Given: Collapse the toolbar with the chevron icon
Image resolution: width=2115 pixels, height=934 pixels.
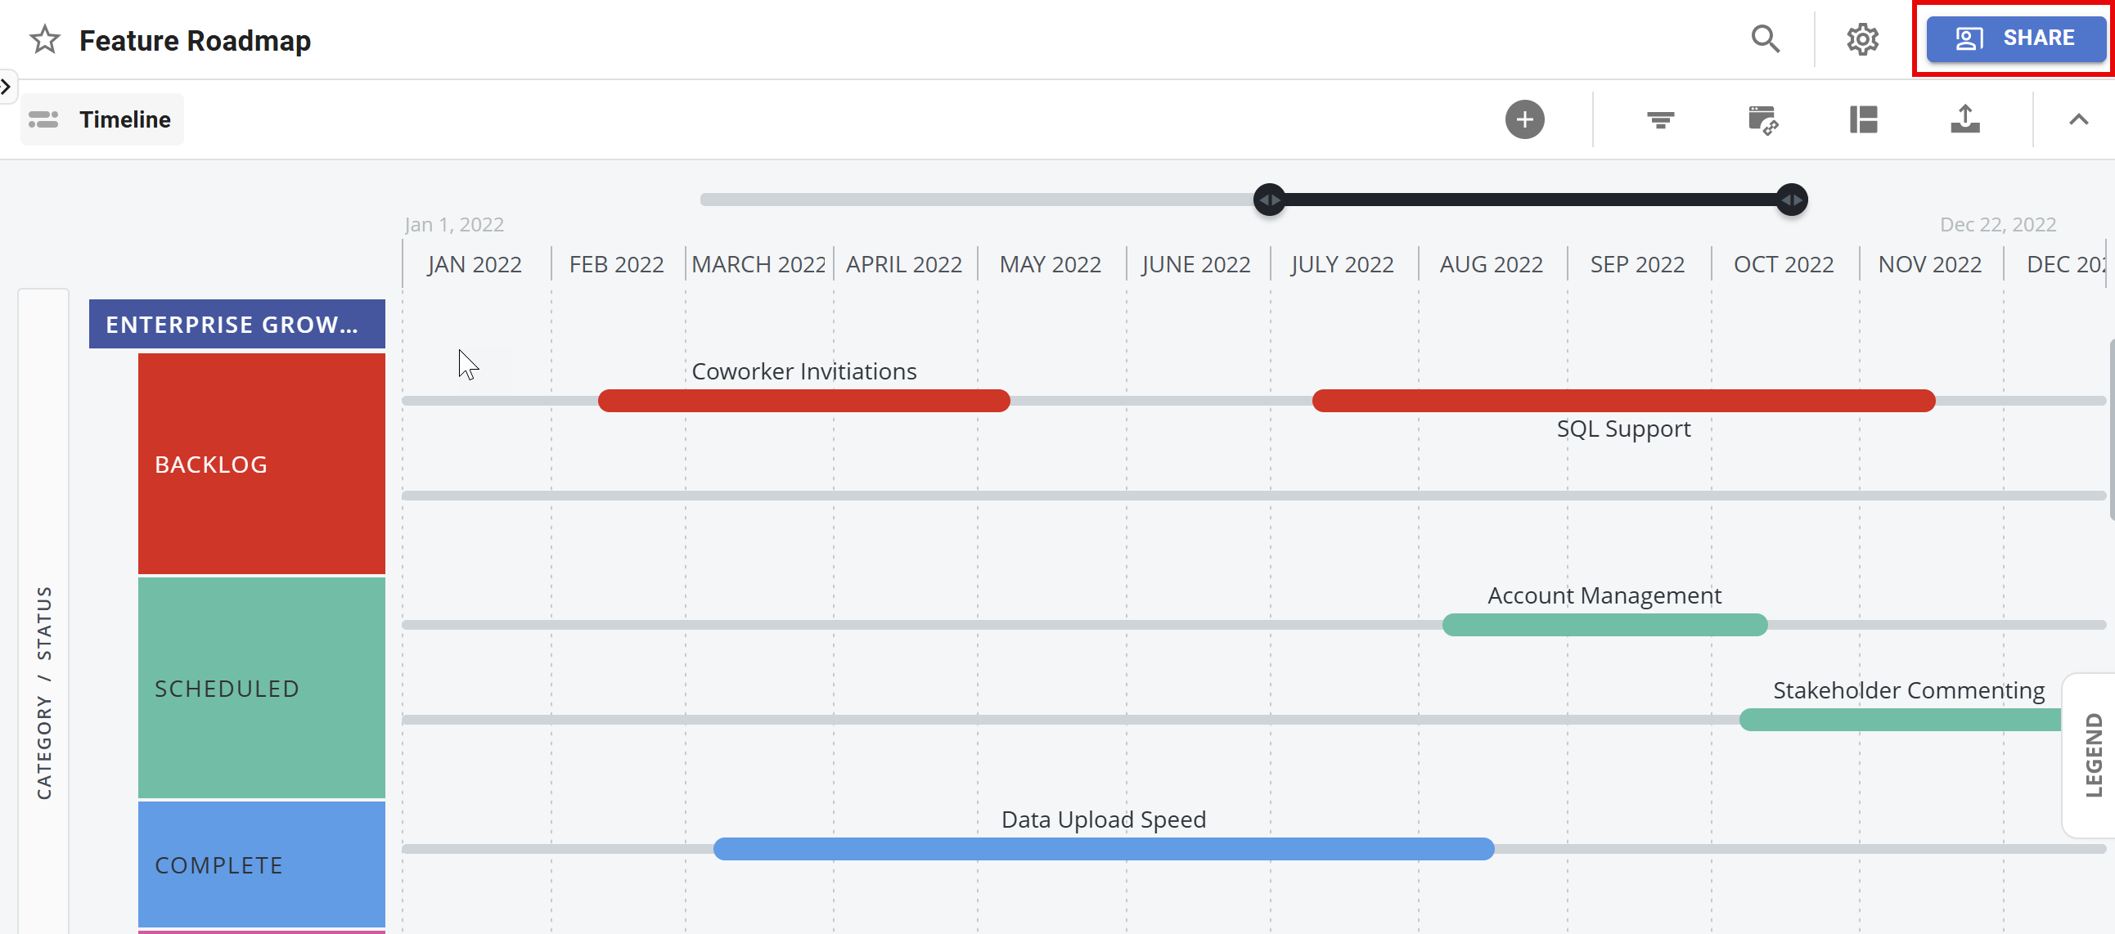Looking at the screenshot, I should click(2079, 120).
